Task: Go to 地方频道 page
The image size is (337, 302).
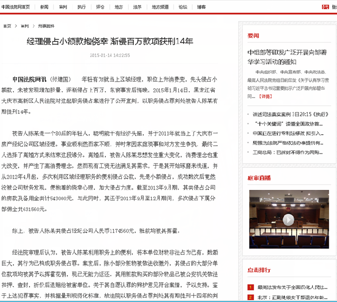Action: pos(160,7)
